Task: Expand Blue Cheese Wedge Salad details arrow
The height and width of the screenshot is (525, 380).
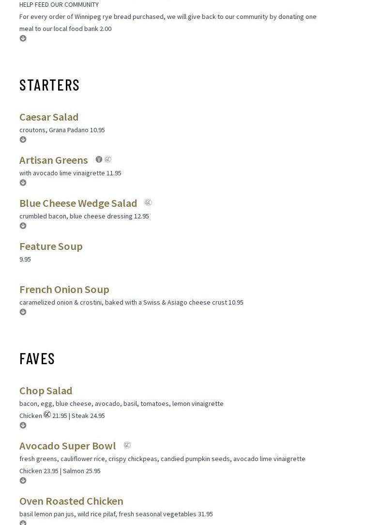Action: 23,226
